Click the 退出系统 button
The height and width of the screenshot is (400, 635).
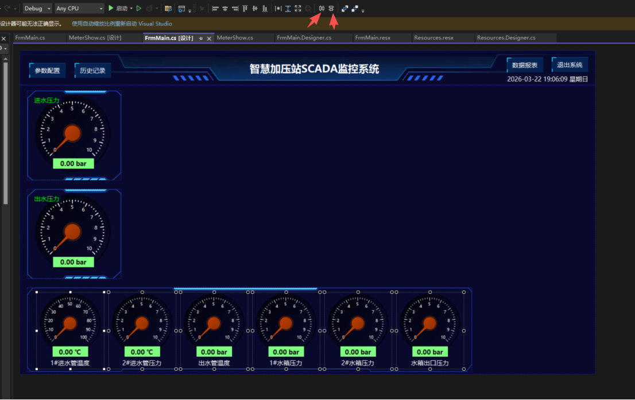tap(570, 65)
